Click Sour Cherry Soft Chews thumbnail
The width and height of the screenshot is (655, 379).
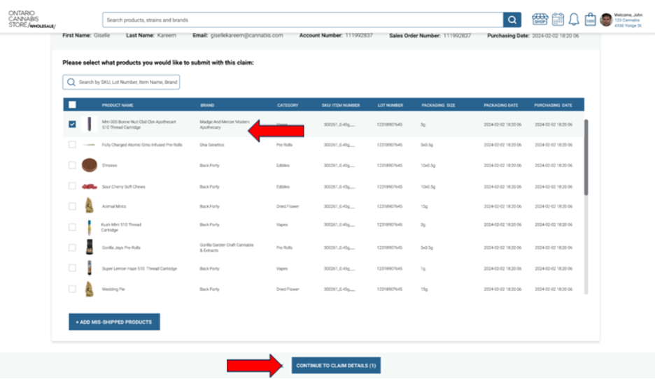(x=89, y=187)
